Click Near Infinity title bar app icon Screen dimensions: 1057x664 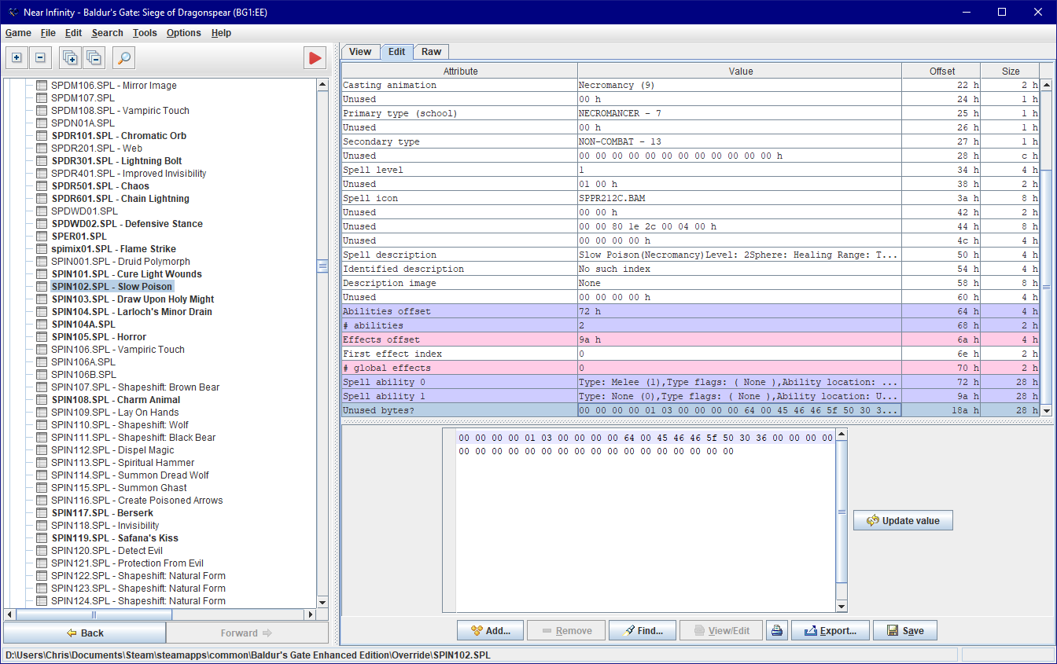pos(13,12)
